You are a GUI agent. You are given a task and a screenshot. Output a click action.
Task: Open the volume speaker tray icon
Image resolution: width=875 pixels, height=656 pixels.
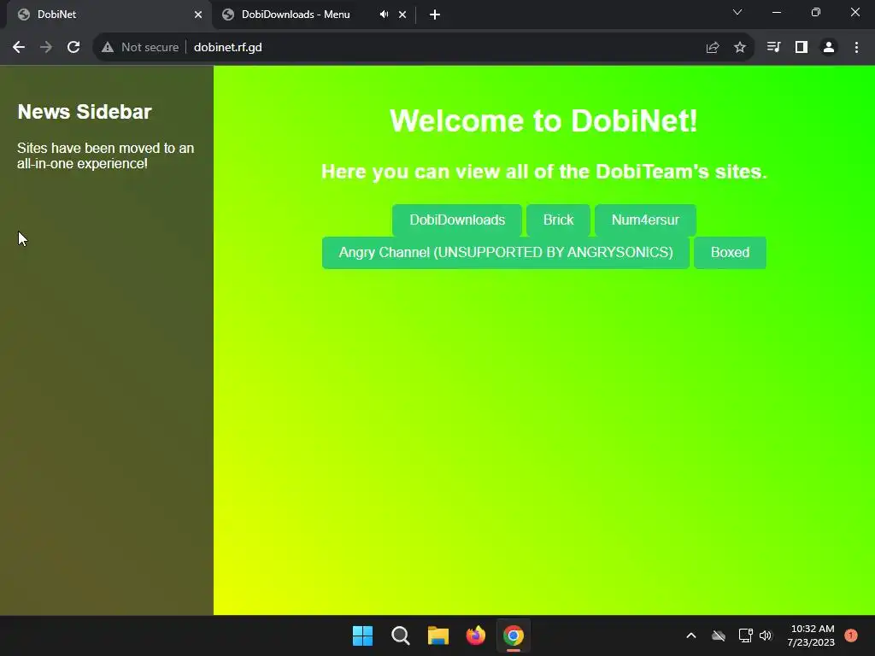[x=766, y=635]
